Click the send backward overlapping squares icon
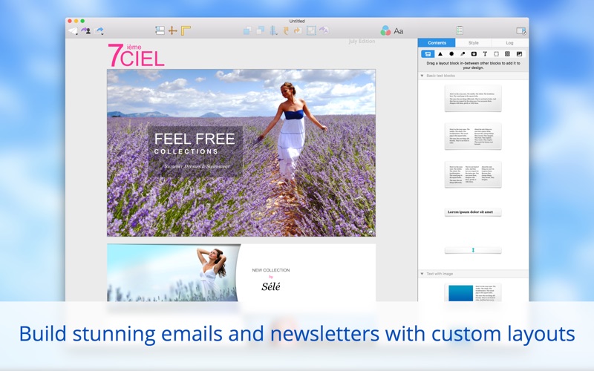Image resolution: width=594 pixels, height=371 pixels. click(x=261, y=30)
